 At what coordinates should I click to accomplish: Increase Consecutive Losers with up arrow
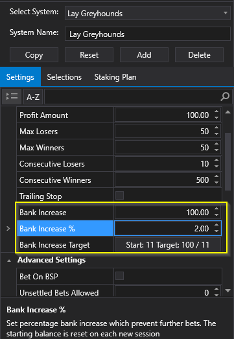(x=216, y=161)
